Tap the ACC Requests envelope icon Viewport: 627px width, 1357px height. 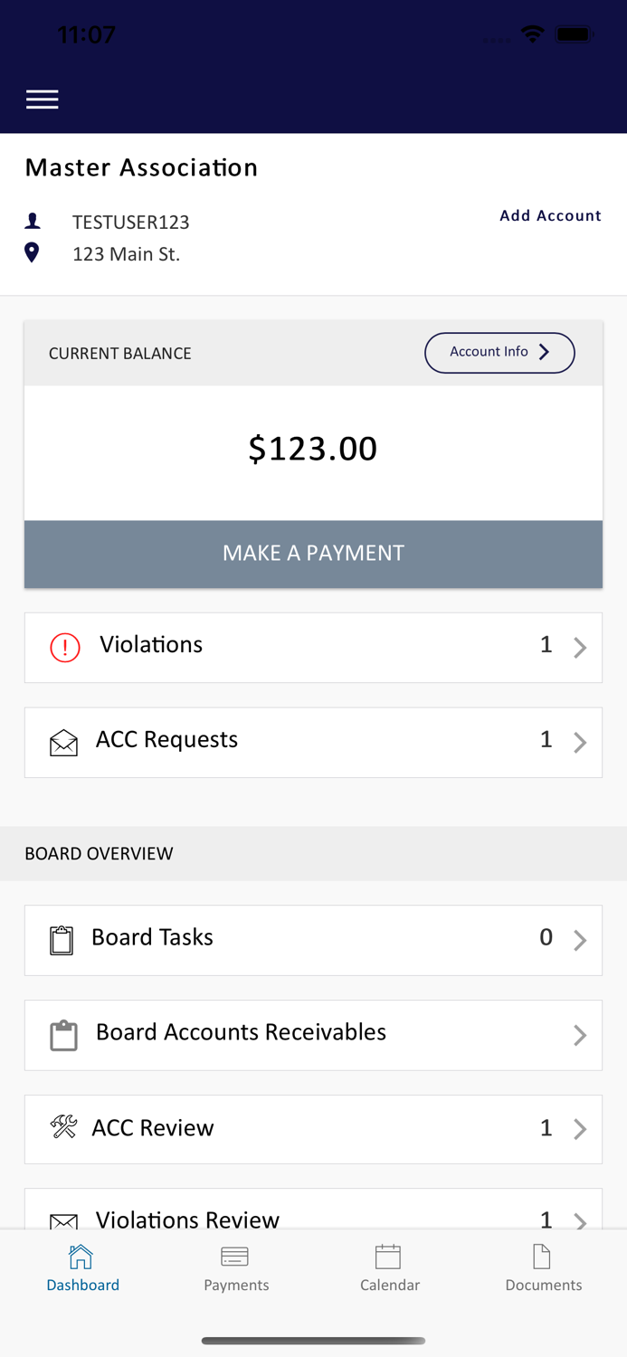63,743
